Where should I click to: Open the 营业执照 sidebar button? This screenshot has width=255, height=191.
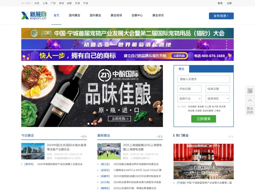[x=250, y=110]
